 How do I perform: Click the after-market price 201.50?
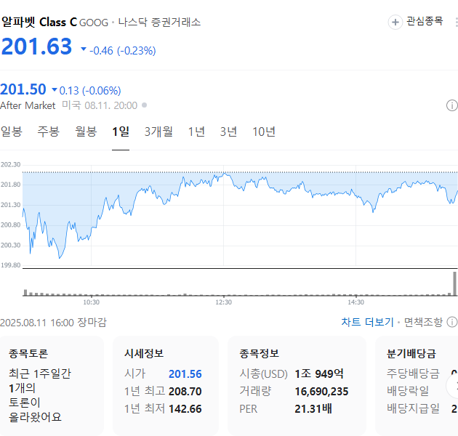[23, 89]
